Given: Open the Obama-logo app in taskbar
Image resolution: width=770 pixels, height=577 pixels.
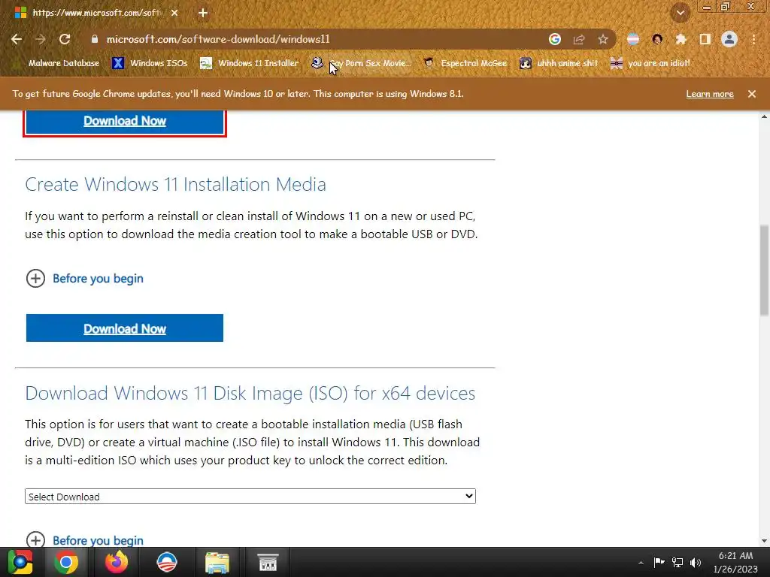Looking at the screenshot, I should [166, 562].
